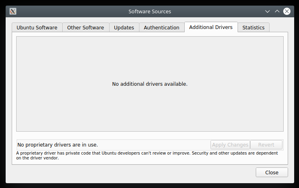
Task: Open the Other Software tab
Action: click(86, 27)
